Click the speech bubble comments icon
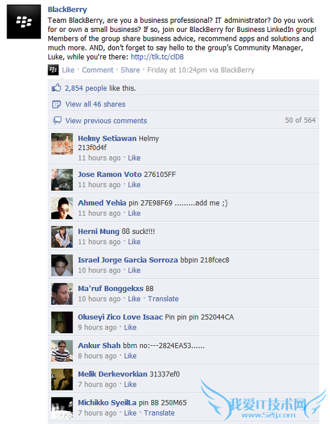 click(x=57, y=120)
